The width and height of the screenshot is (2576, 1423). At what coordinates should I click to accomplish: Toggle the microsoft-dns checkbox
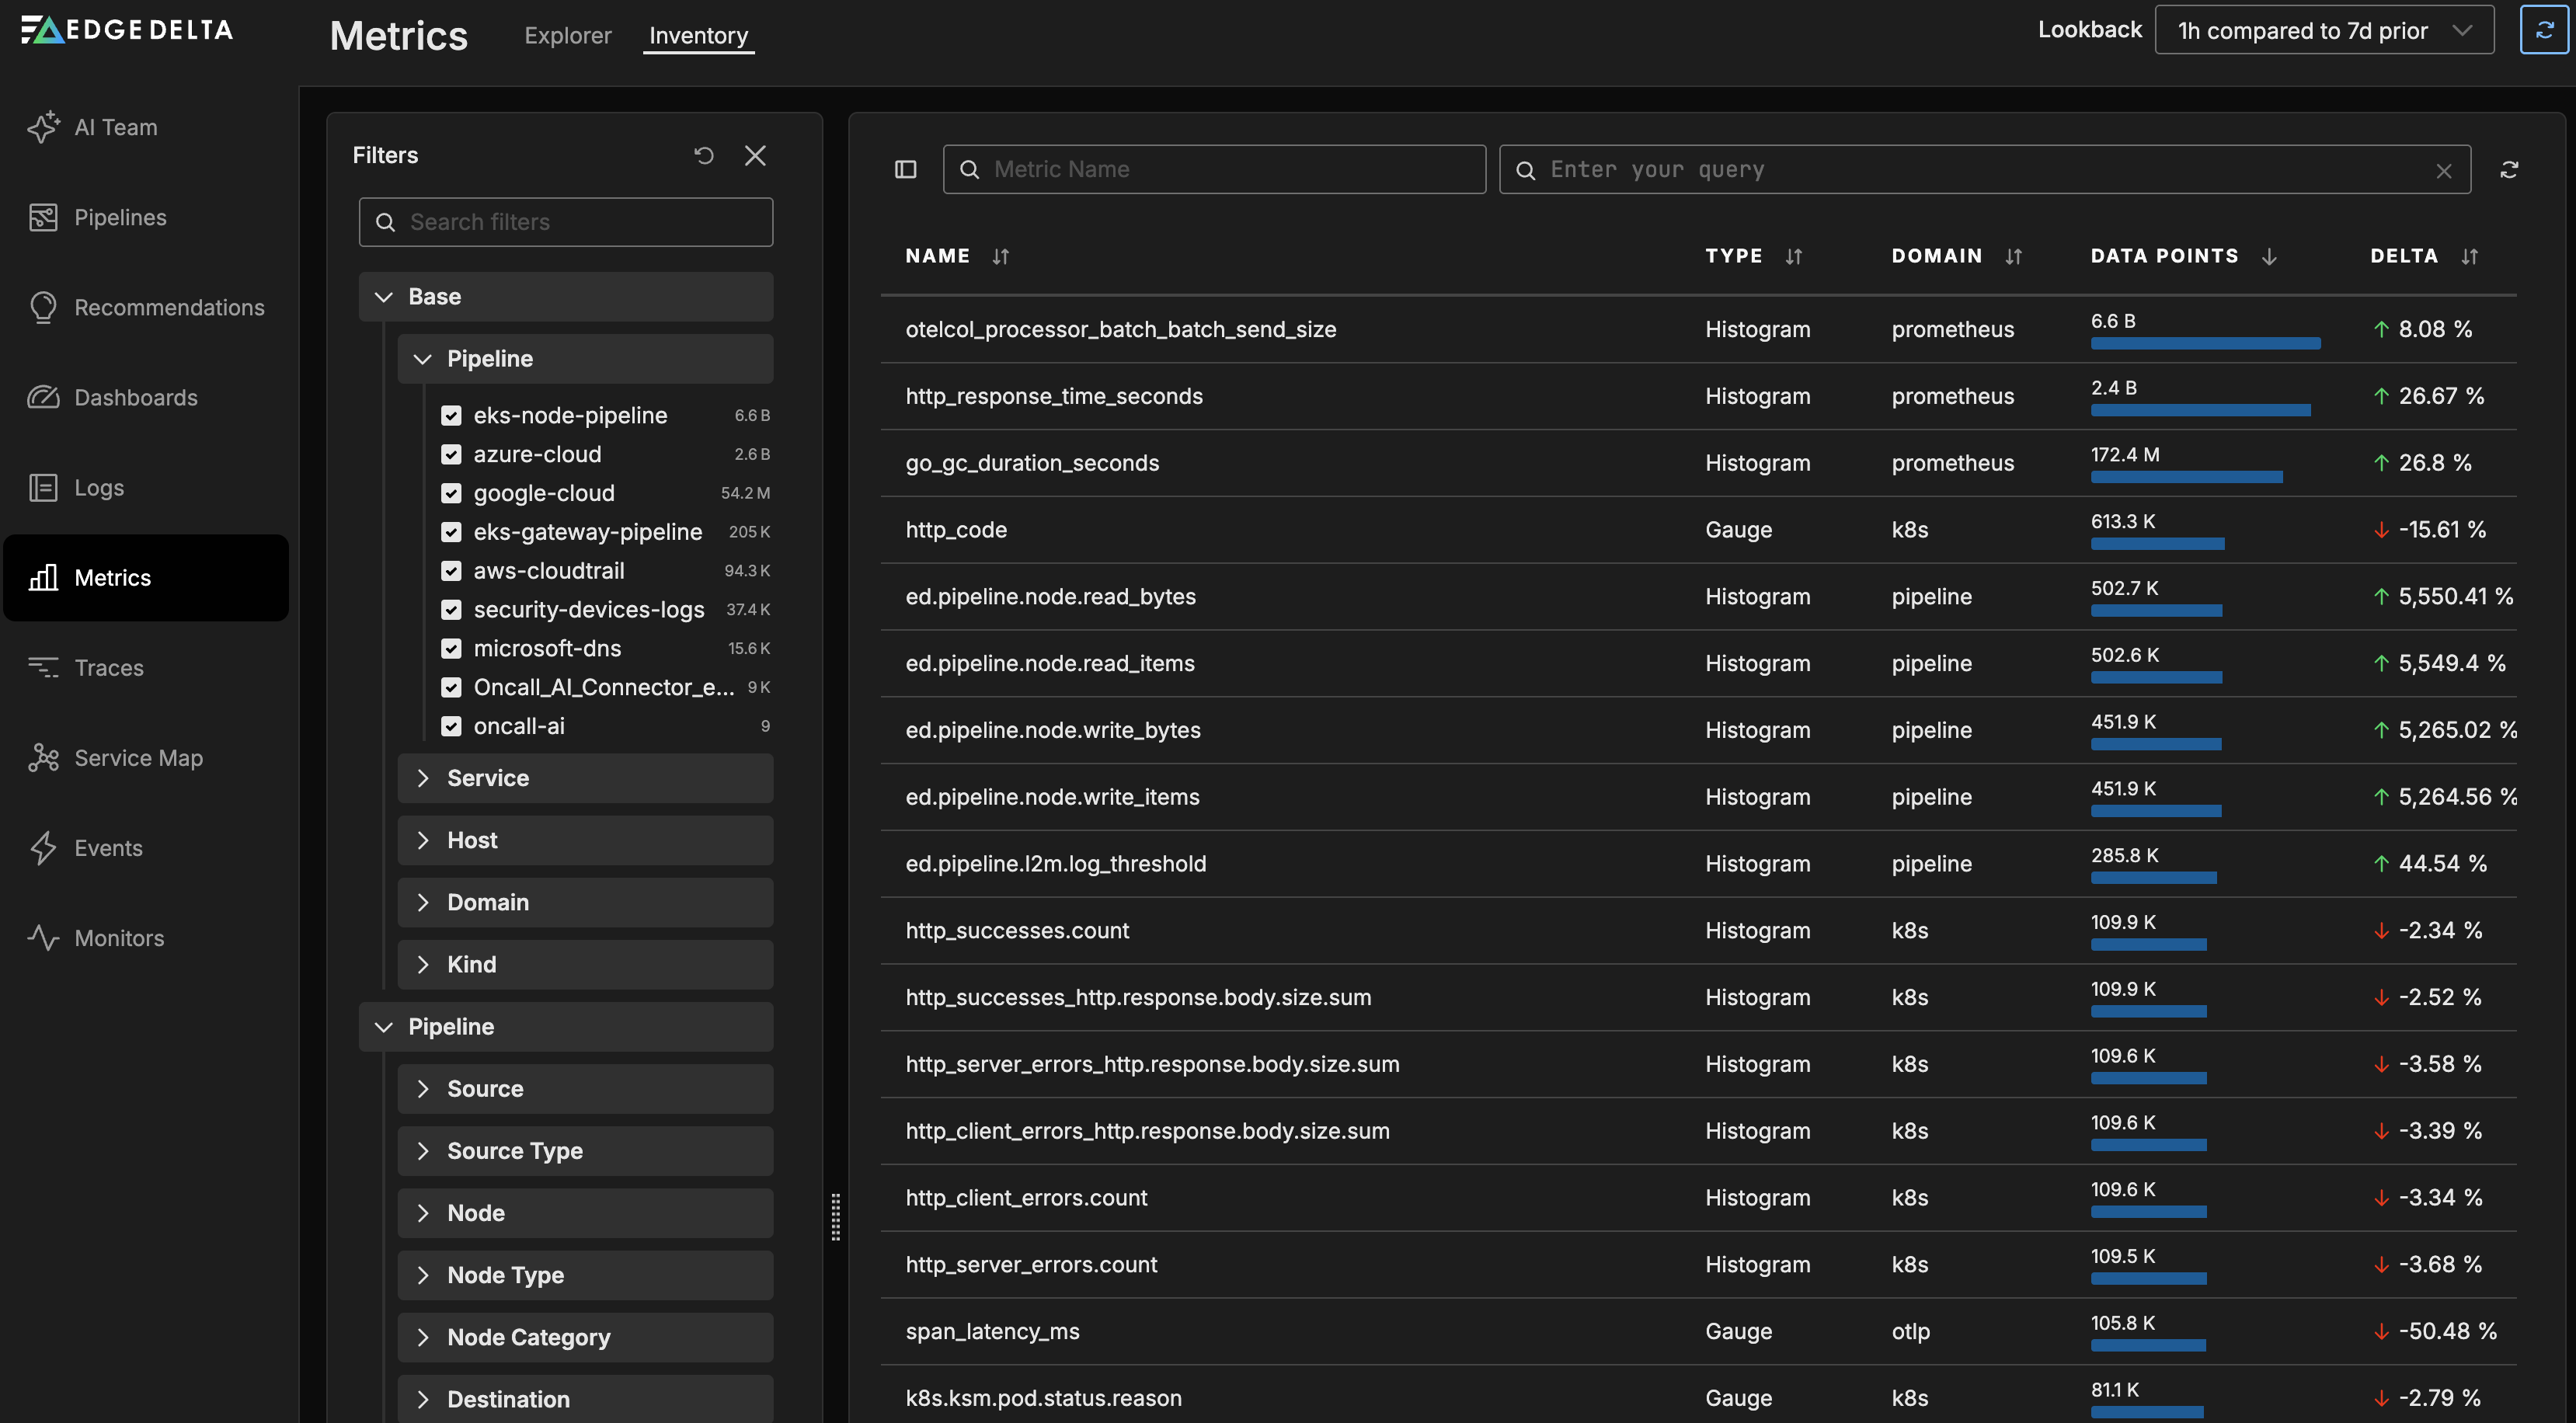(x=451, y=648)
